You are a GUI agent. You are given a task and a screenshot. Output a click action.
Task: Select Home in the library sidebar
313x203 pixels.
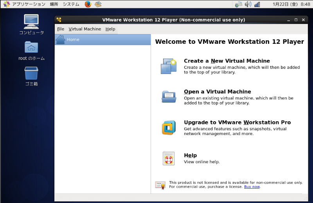[103, 40]
